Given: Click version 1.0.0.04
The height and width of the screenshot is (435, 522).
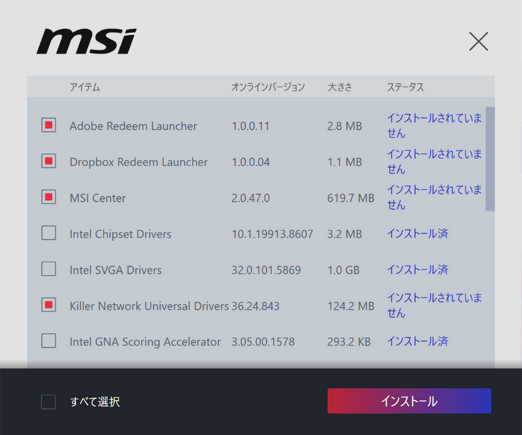Looking at the screenshot, I should (251, 162).
